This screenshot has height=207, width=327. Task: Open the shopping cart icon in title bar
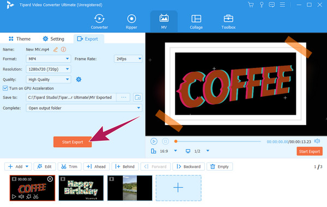(x=251, y=4)
